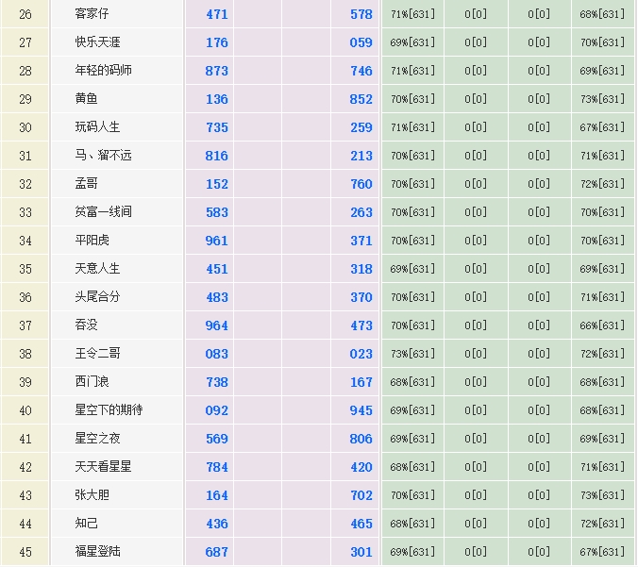Image resolution: width=638 pixels, height=567 pixels.
Task: Select the 年轻的码师 entry
Action: 104,71
